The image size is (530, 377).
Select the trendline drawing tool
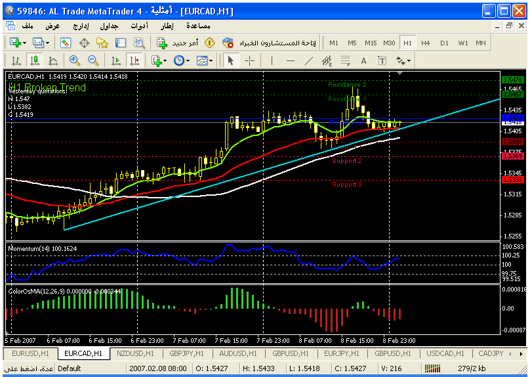(x=309, y=60)
